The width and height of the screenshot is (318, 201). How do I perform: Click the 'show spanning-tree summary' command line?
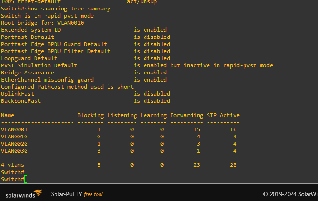coord(55,9)
